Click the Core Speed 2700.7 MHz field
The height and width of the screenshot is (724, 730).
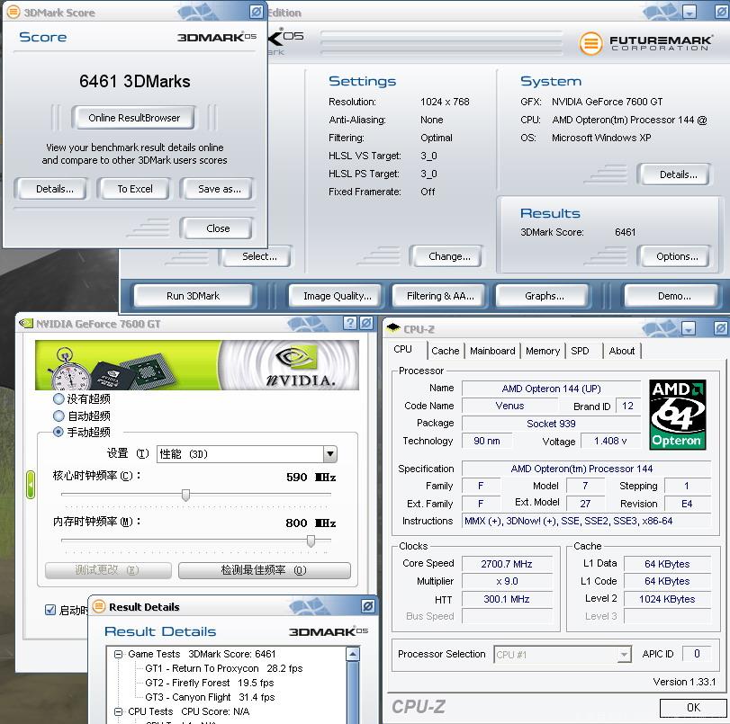[507, 564]
